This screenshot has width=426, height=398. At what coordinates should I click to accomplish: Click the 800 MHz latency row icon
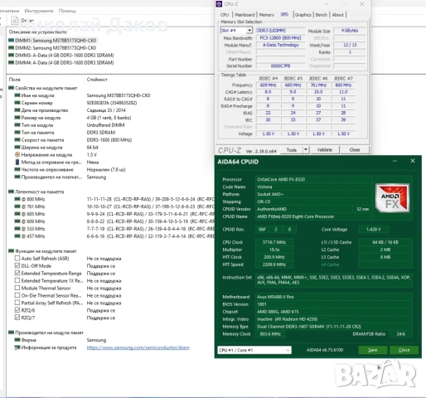coord(17,199)
